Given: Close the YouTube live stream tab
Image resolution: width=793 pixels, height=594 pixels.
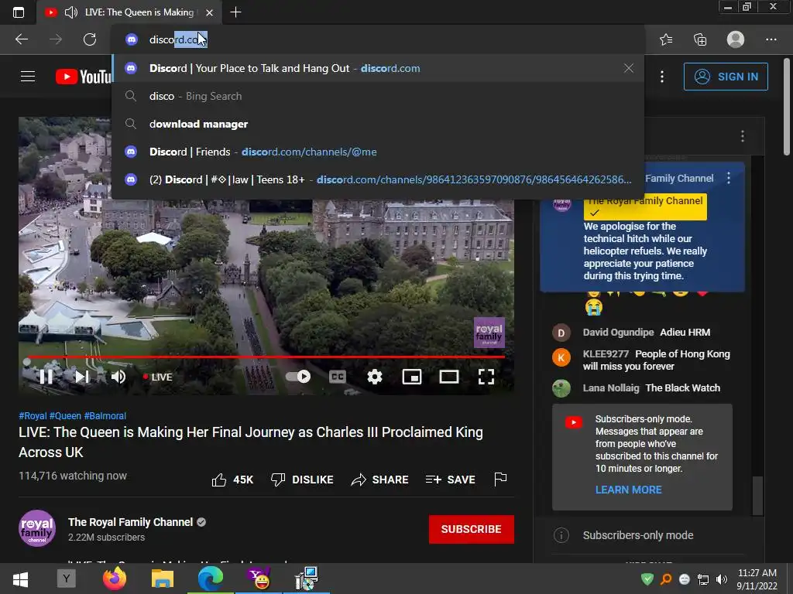Looking at the screenshot, I should point(209,12).
